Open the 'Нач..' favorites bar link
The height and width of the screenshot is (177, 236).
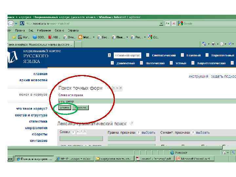click(24, 37)
